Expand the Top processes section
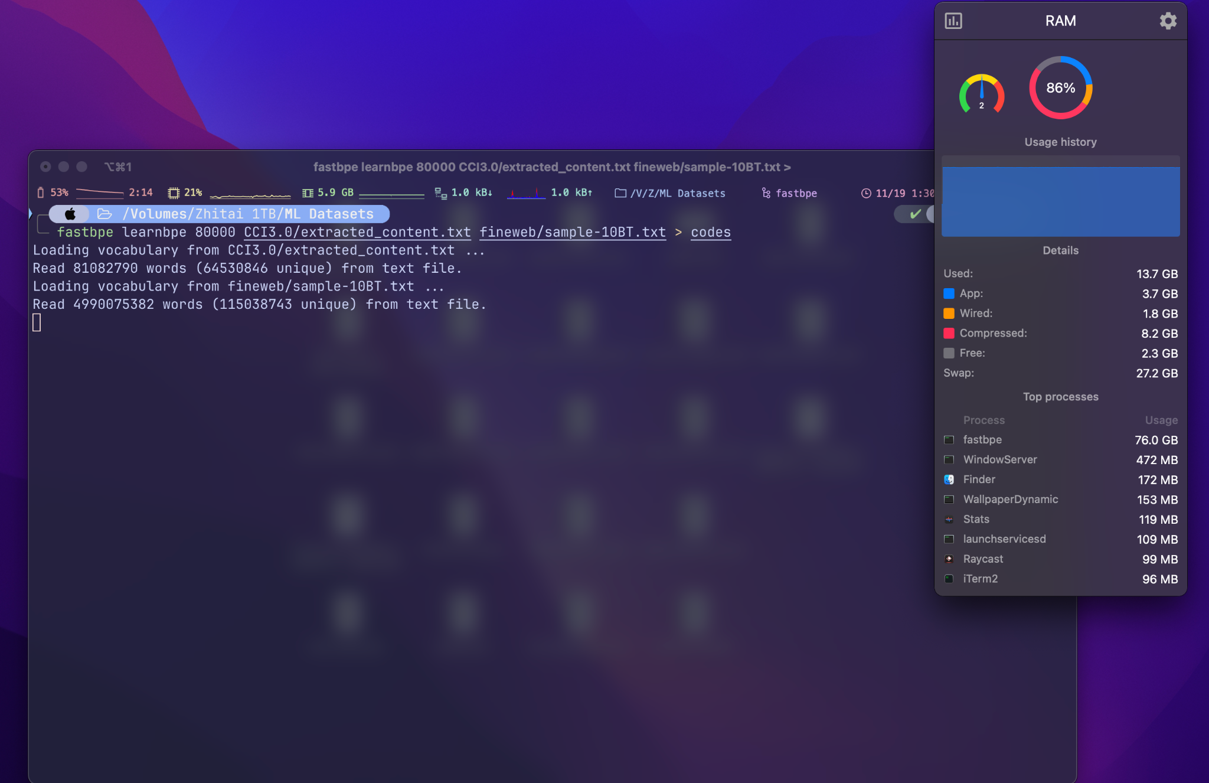1209x783 pixels. [1060, 396]
